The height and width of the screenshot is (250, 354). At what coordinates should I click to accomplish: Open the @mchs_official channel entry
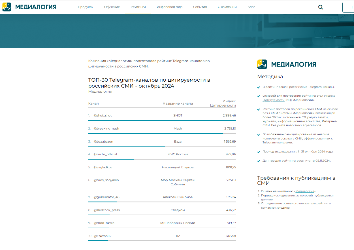105,154
